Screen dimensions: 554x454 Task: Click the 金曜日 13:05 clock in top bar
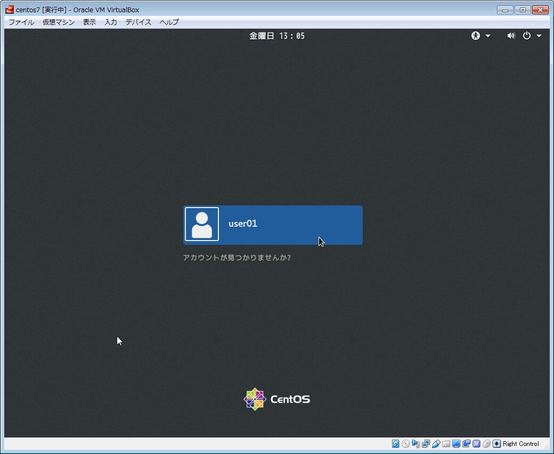tap(277, 36)
